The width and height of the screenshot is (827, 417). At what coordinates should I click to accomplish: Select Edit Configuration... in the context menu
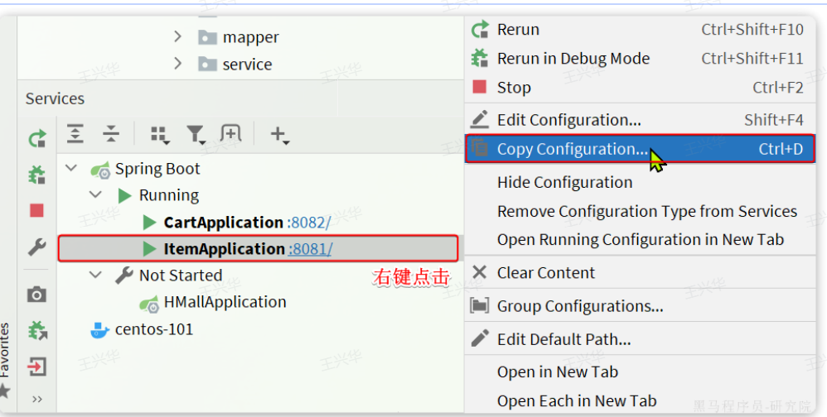[568, 120]
